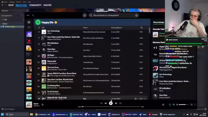This screenshot has width=208, height=117.
Task: Click the plus create-playlist icon in sidebar
Action: pos(29,27)
